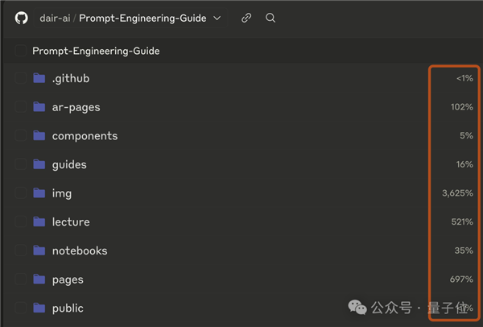Tick the checkbox beside components

tap(21, 136)
